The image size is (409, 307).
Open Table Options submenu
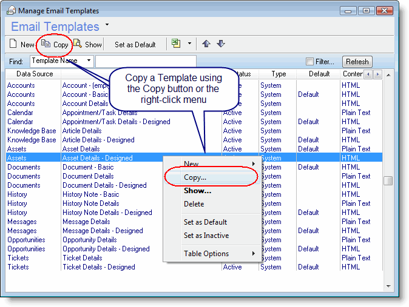pyautogui.click(x=206, y=254)
